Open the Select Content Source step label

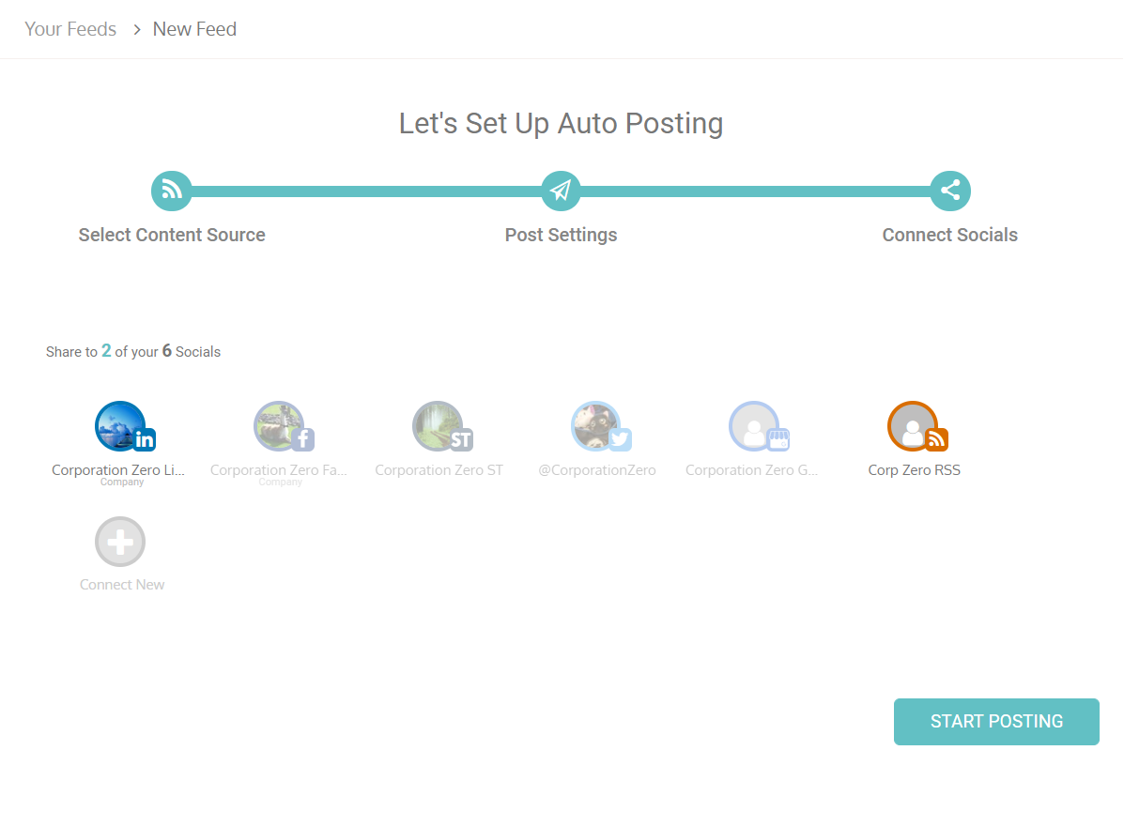point(172,235)
